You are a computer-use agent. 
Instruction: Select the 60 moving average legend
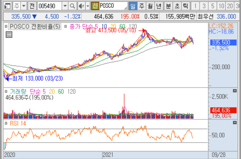coord(122,27)
